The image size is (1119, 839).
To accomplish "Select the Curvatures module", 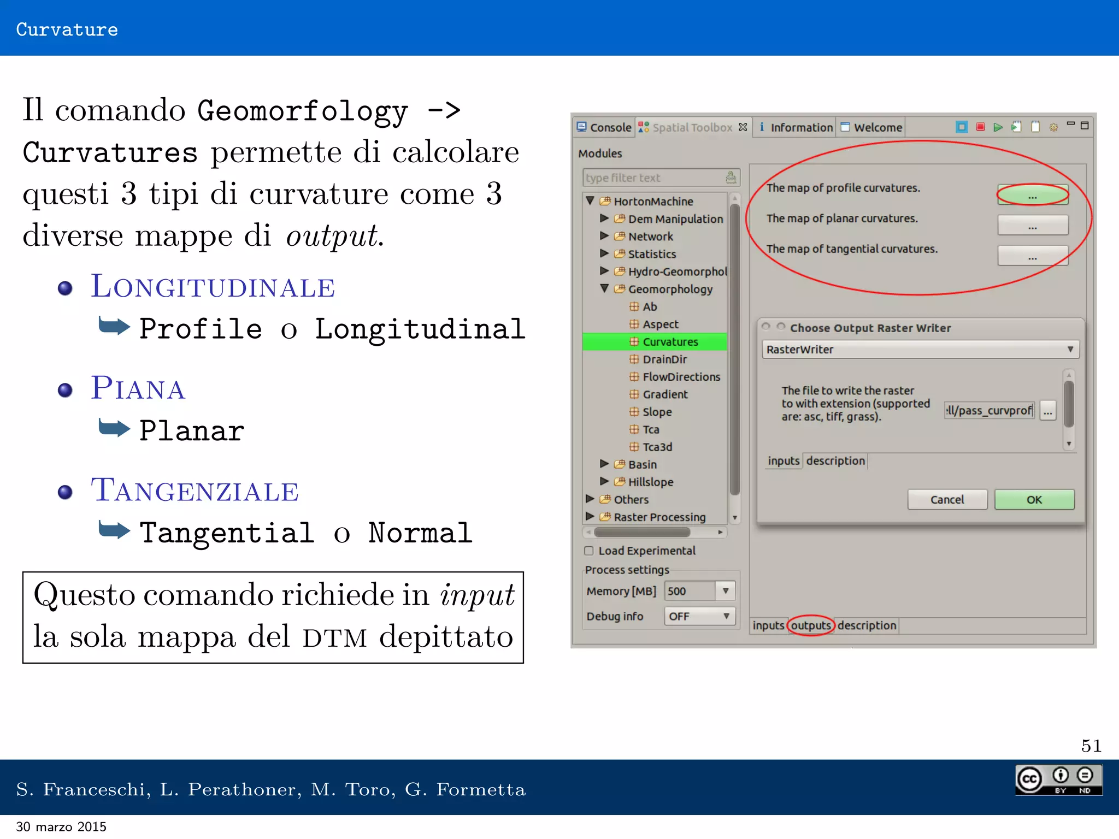I will 670,342.
